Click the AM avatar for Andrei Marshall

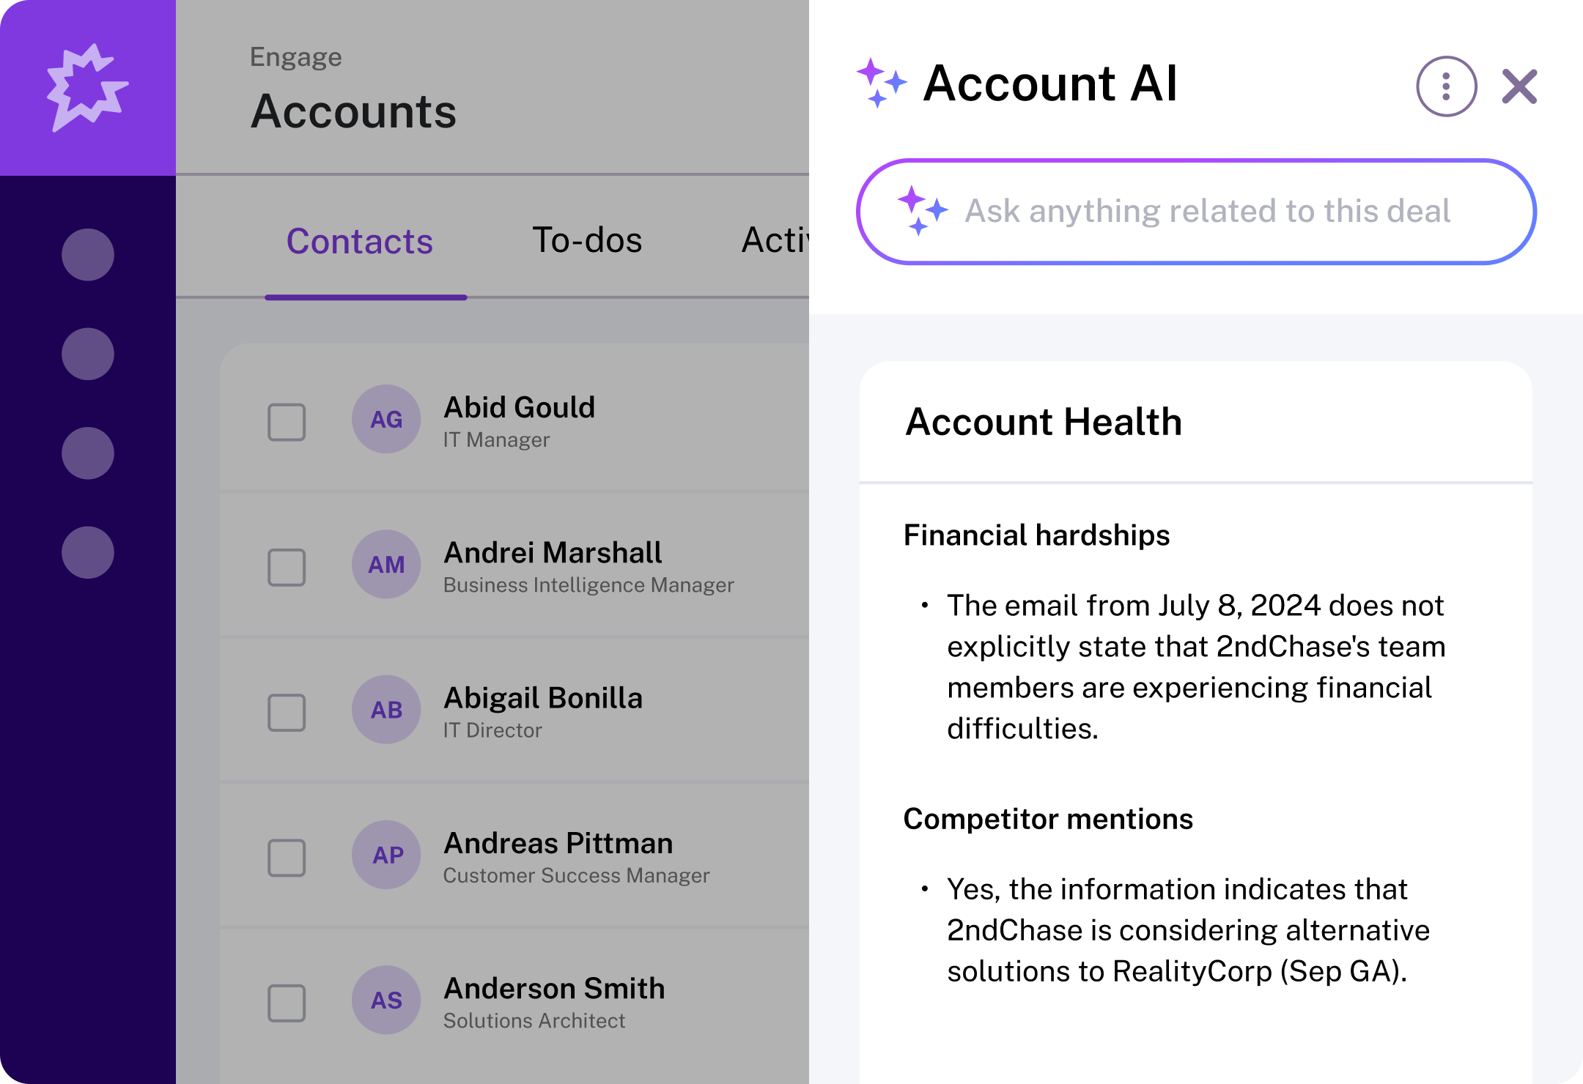pos(386,564)
